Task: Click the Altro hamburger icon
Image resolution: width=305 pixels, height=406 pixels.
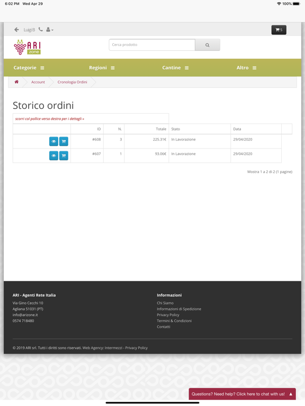Action: [x=254, y=68]
